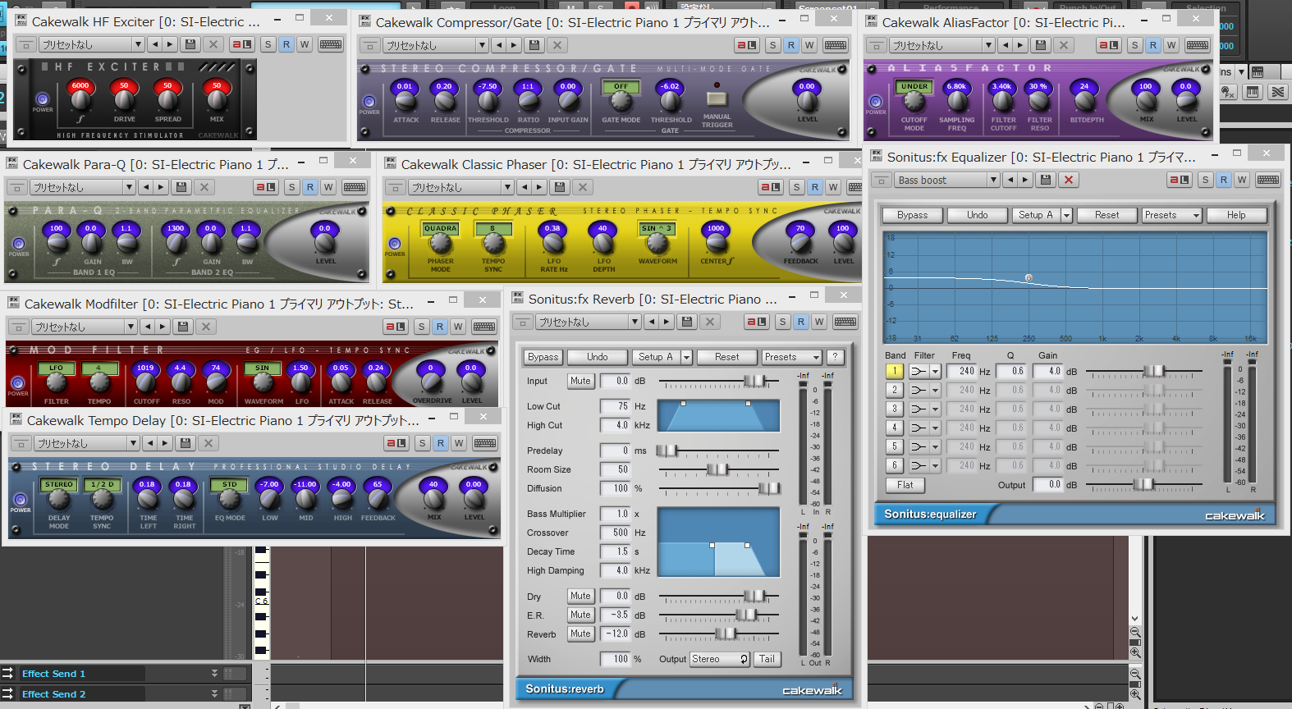
Task: Select previous preset arrow in Classic Phaser window
Action: [x=525, y=187]
